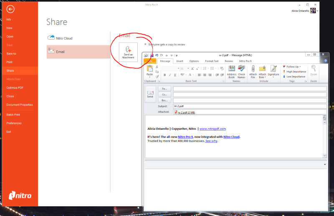Focus the Subject field containing W-2.pdf
The height and width of the screenshot is (216, 334).
point(250,106)
